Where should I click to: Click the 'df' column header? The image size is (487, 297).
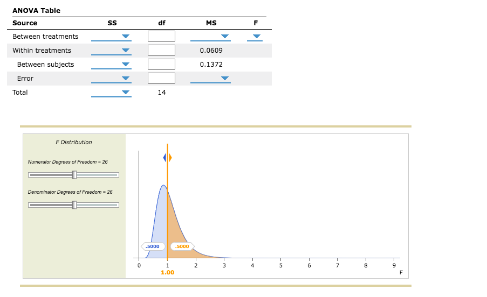[161, 23]
